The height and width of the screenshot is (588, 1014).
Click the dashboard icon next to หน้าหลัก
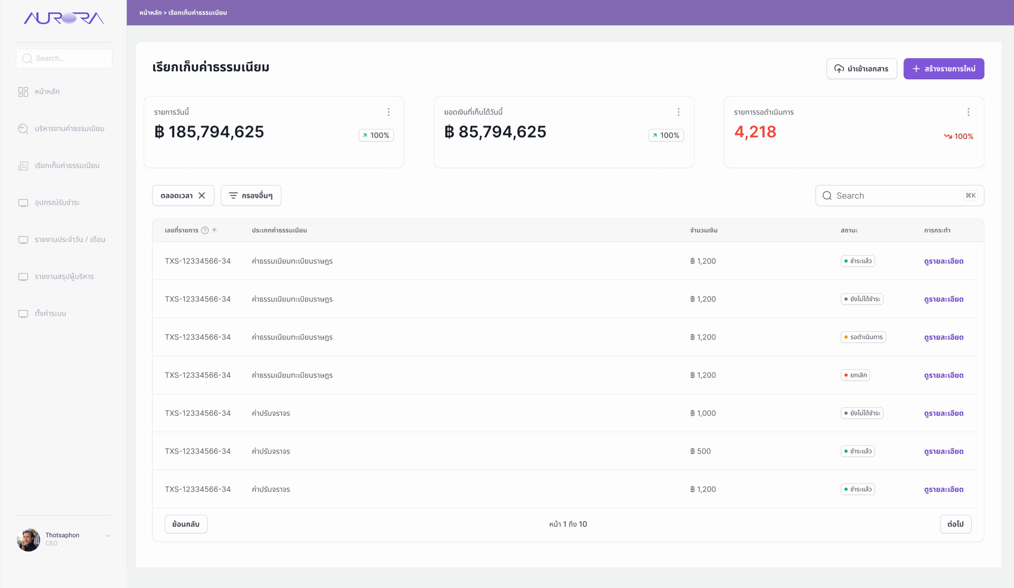(x=23, y=92)
